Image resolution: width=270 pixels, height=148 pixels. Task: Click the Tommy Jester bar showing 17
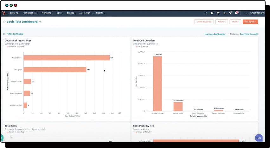click(27, 81)
